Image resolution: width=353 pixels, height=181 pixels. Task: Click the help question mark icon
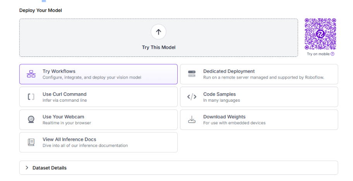332,54
